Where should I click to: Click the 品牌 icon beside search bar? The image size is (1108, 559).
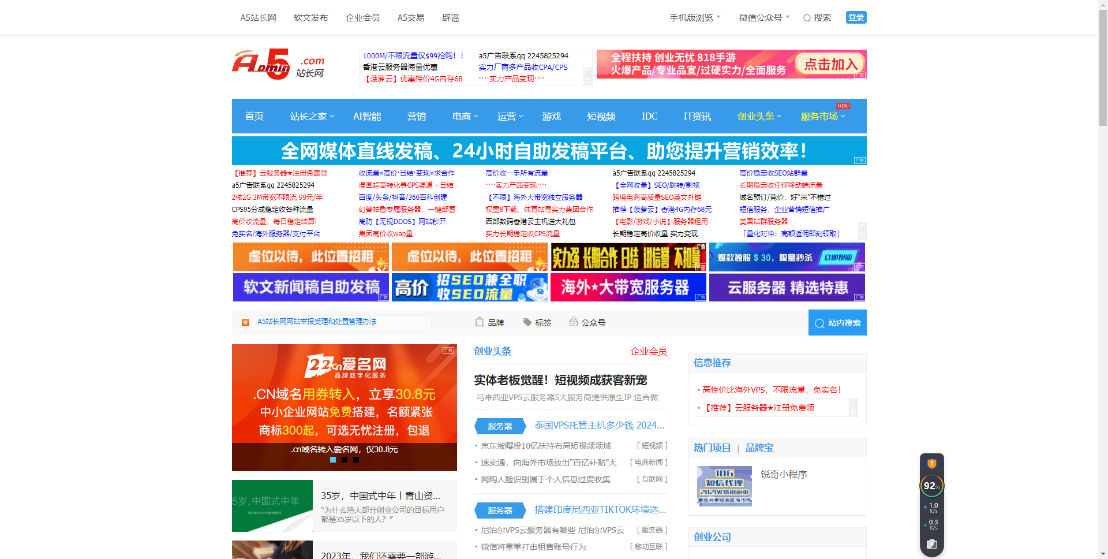point(480,322)
